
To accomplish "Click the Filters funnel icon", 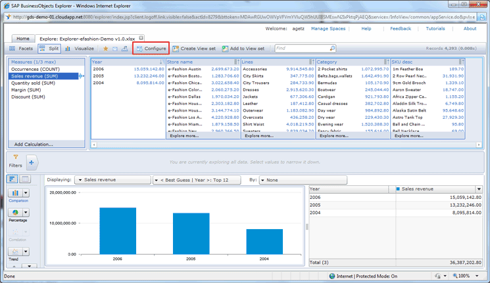I will coord(16,157).
